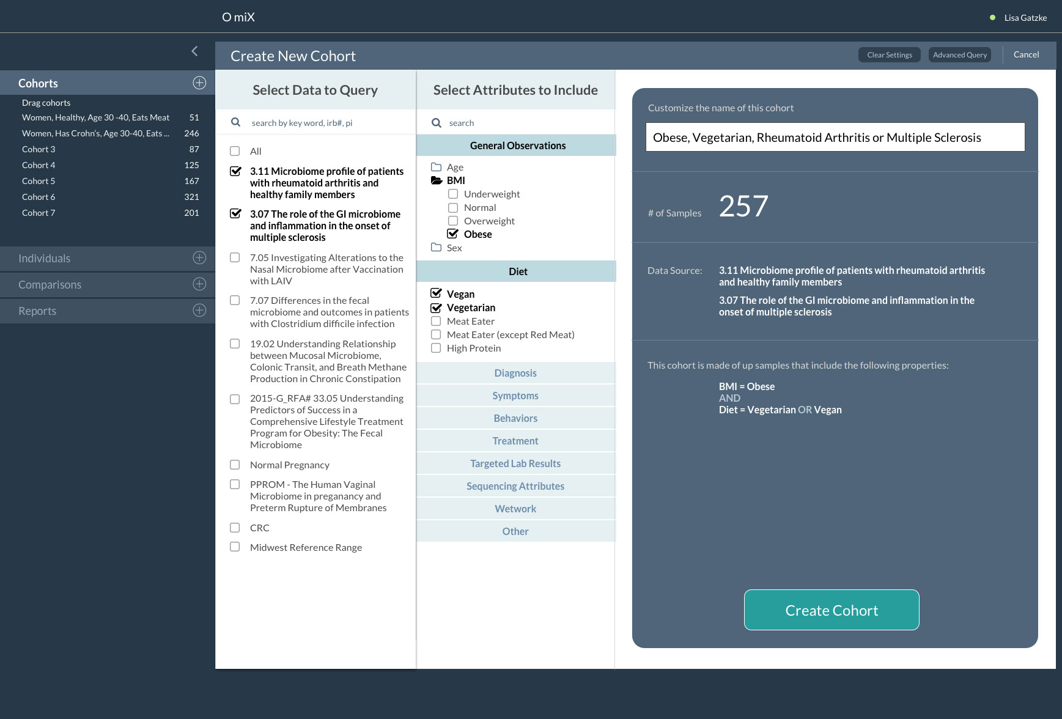
Task: Expand the Sex attribute folder
Action: point(436,248)
